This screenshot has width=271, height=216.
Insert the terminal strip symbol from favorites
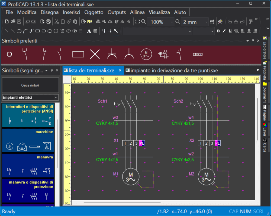198,54
